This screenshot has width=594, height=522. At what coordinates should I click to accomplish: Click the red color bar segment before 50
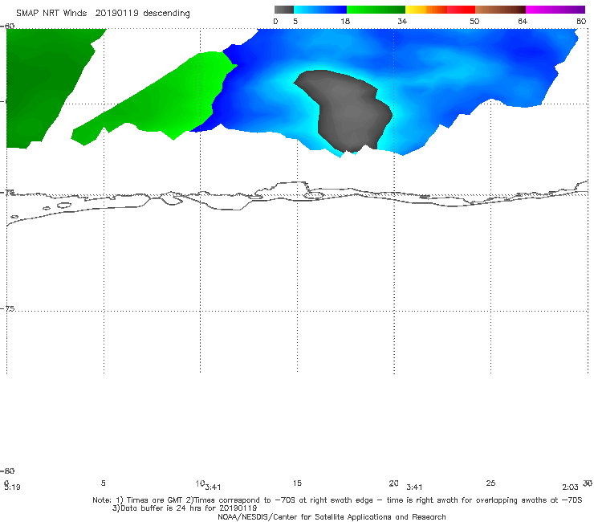(x=461, y=10)
